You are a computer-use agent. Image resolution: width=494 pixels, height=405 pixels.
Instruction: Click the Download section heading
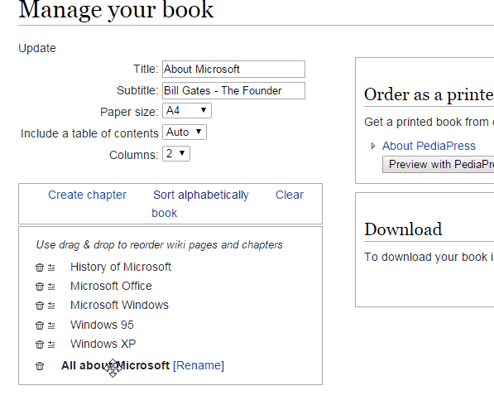click(x=403, y=229)
